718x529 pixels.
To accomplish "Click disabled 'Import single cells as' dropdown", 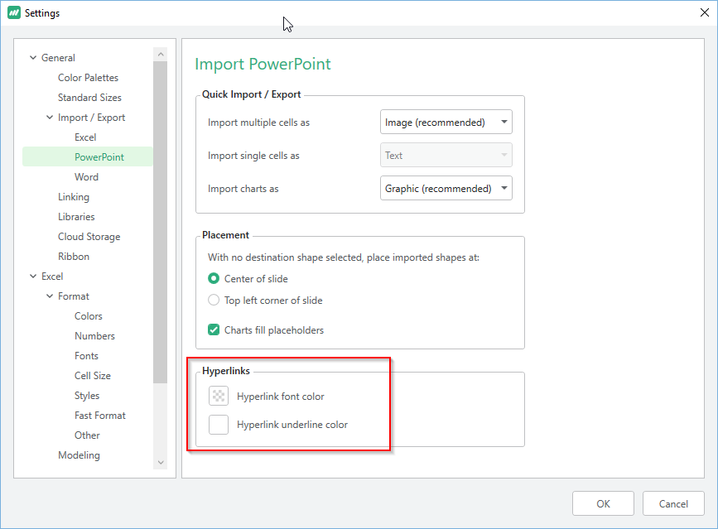I will (x=446, y=156).
